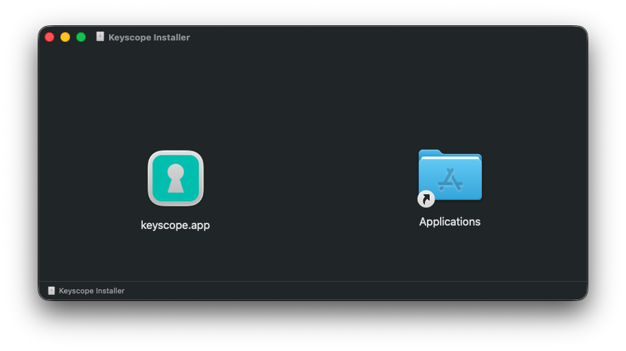Click the disk icon in bottom path bar
626x351 pixels.
(x=51, y=291)
